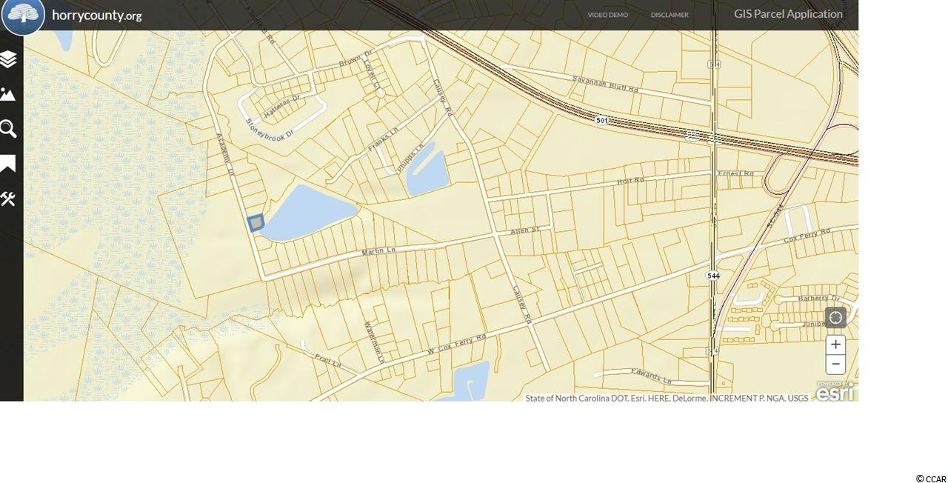Click the GIS Parcel Application title
Viewport: 948px width, 483px height.
[x=787, y=14]
